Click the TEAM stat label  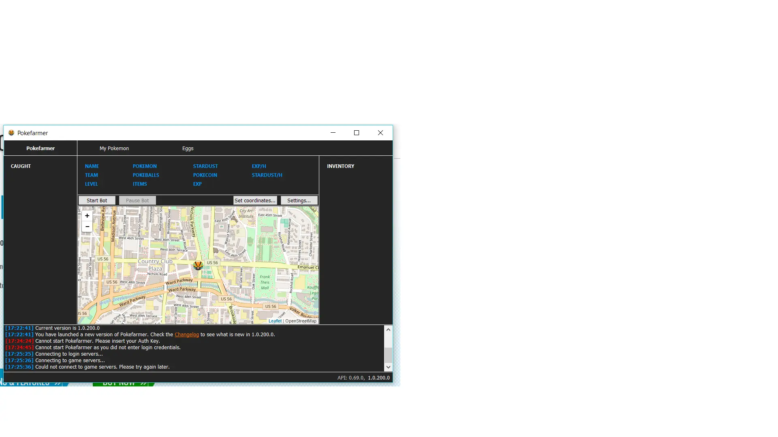click(92, 175)
